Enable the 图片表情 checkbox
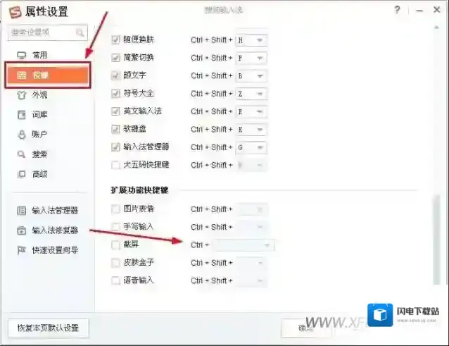The image size is (449, 346). (115, 209)
